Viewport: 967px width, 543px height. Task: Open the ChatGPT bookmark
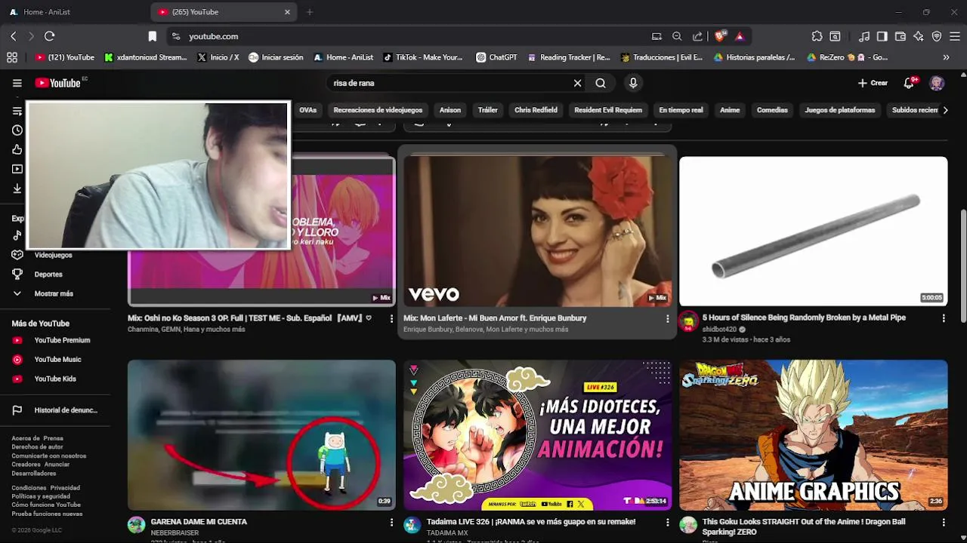click(496, 57)
